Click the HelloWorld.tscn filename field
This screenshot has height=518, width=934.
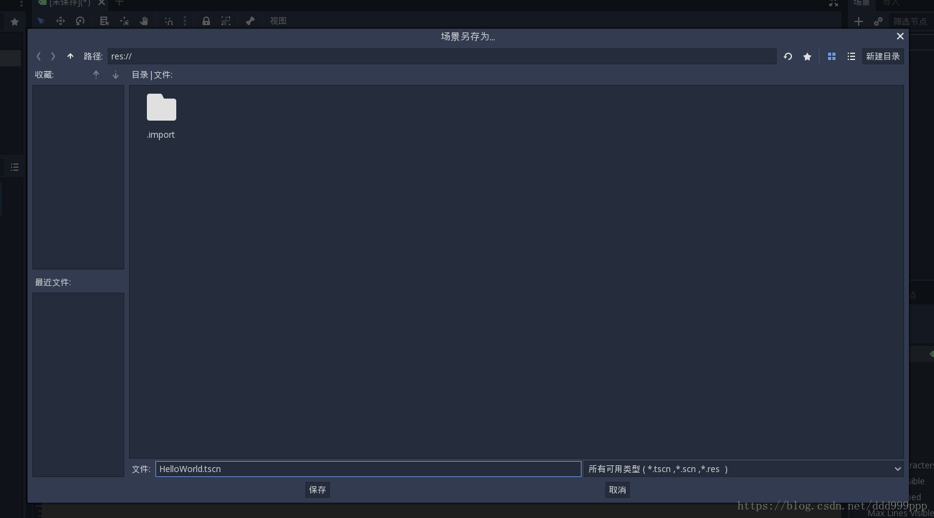(x=368, y=469)
